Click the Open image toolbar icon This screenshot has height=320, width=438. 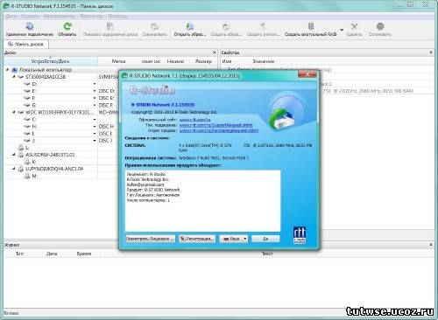coord(190,26)
